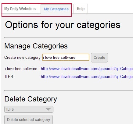Click the Create button
Viewport: 133px width, 124px height.
(99, 58)
